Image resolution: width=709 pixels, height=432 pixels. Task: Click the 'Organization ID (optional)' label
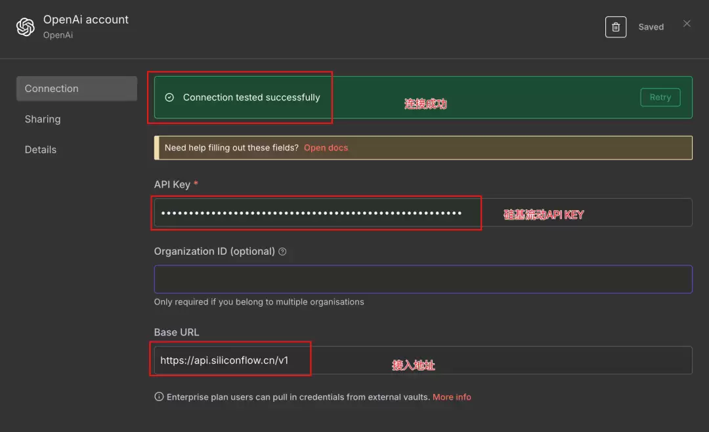point(214,251)
